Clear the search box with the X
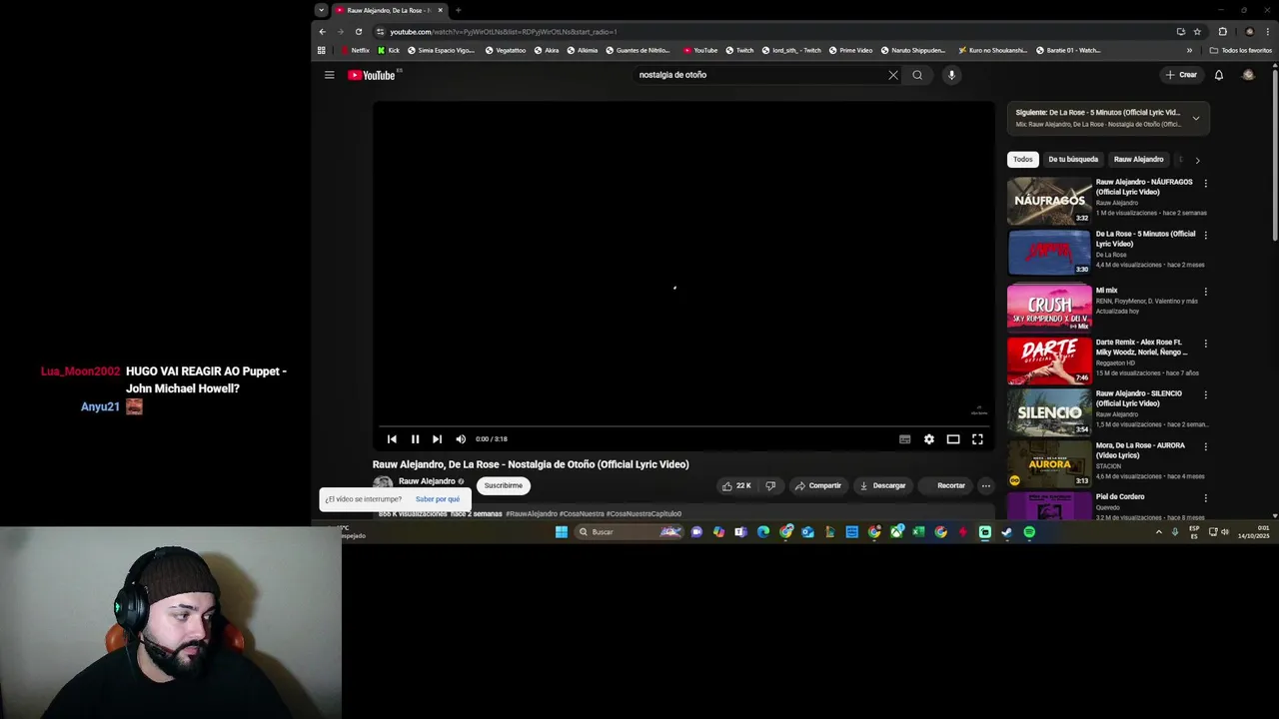 coord(893,75)
